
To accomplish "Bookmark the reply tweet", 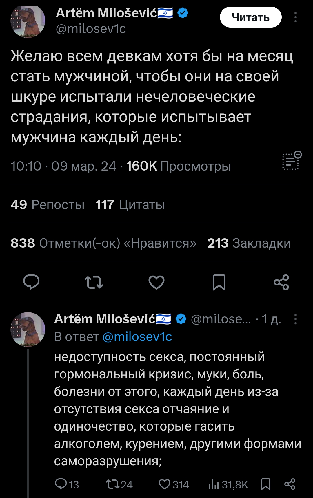I will point(266,484).
